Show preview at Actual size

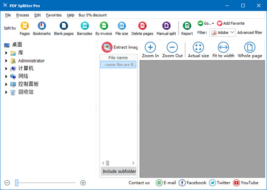199,50
